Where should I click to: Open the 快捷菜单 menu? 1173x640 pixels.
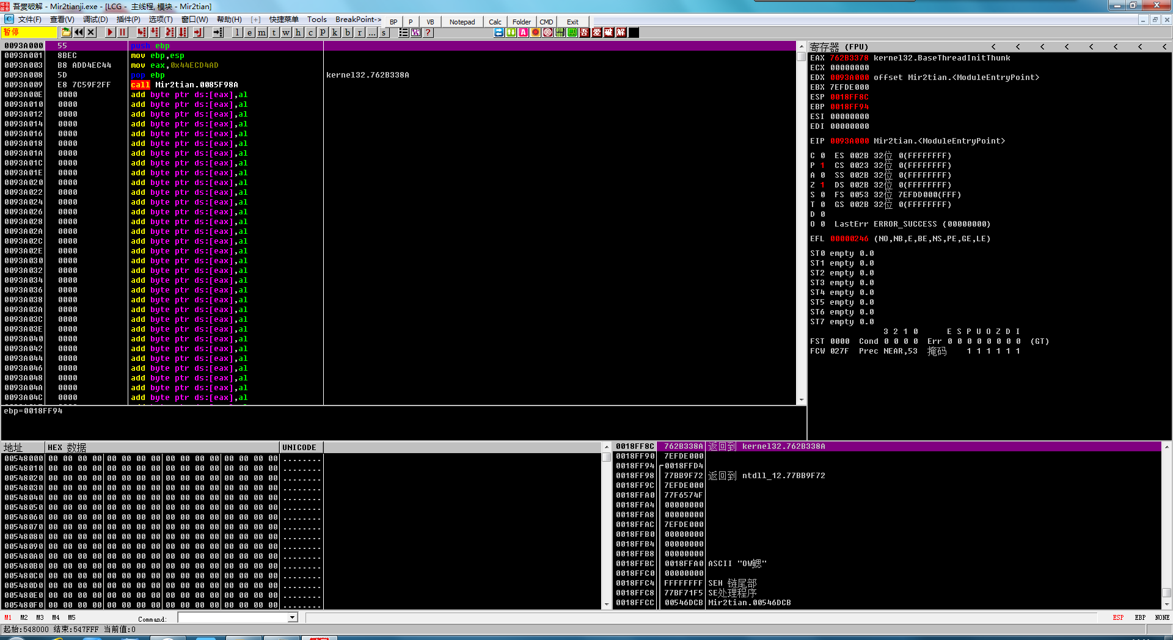click(x=284, y=20)
